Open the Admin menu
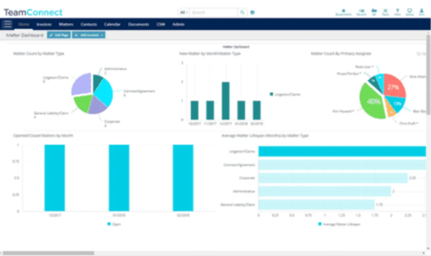This screenshot has width=431, height=256. (178, 24)
